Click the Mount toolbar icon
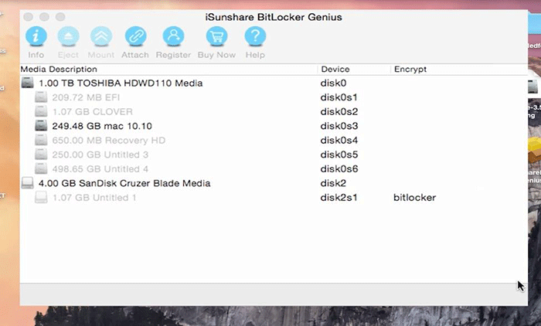541x326 pixels. click(101, 36)
